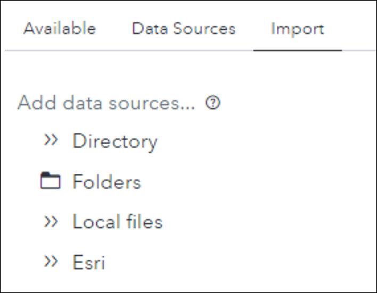This screenshot has height=293, width=377.
Task: Click the underline indicator beneath Import
Action: click(x=298, y=51)
